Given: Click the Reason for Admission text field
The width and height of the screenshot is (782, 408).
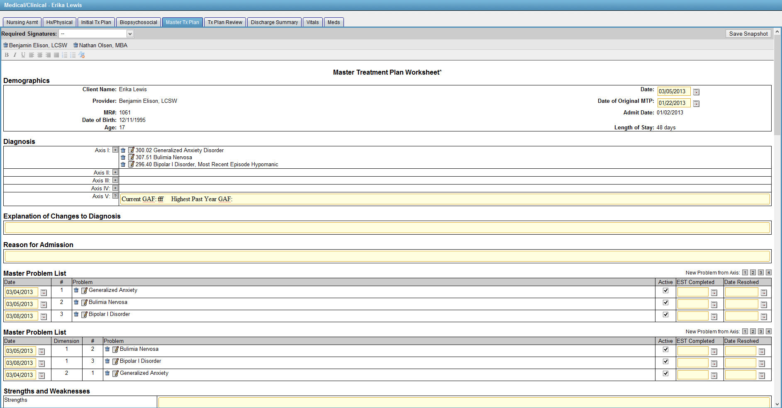Looking at the screenshot, I should coord(387,256).
